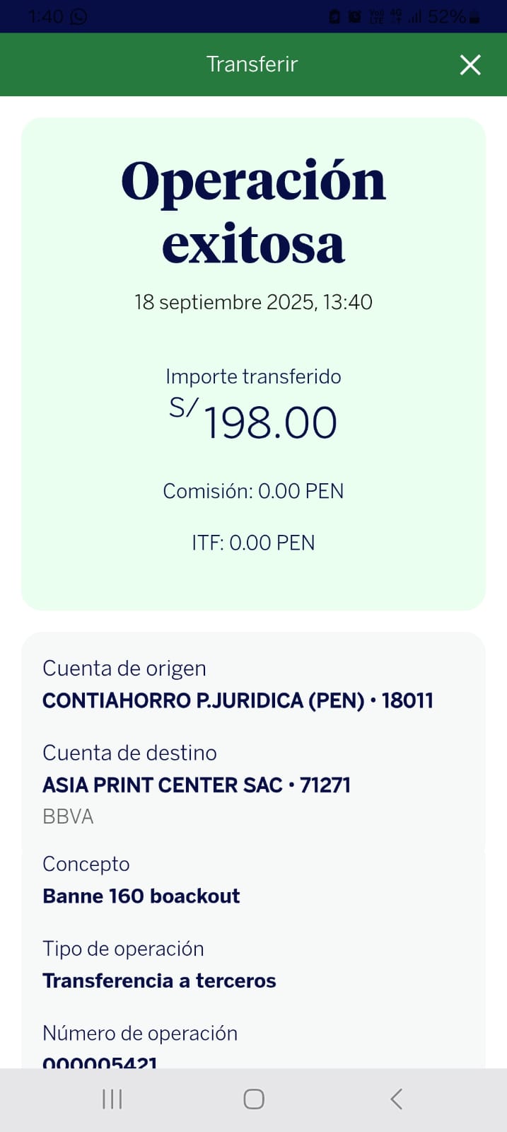Select the date 18 septiembre 2025, 13:40

click(253, 302)
